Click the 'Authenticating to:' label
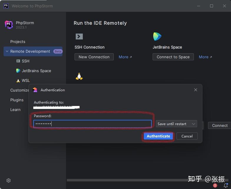This screenshot has height=189, width=231. 49,102
